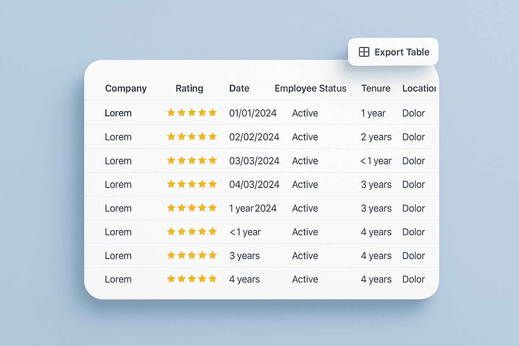Click the third star in the 02/02/2024 row
The width and height of the screenshot is (519, 346).
(x=192, y=137)
